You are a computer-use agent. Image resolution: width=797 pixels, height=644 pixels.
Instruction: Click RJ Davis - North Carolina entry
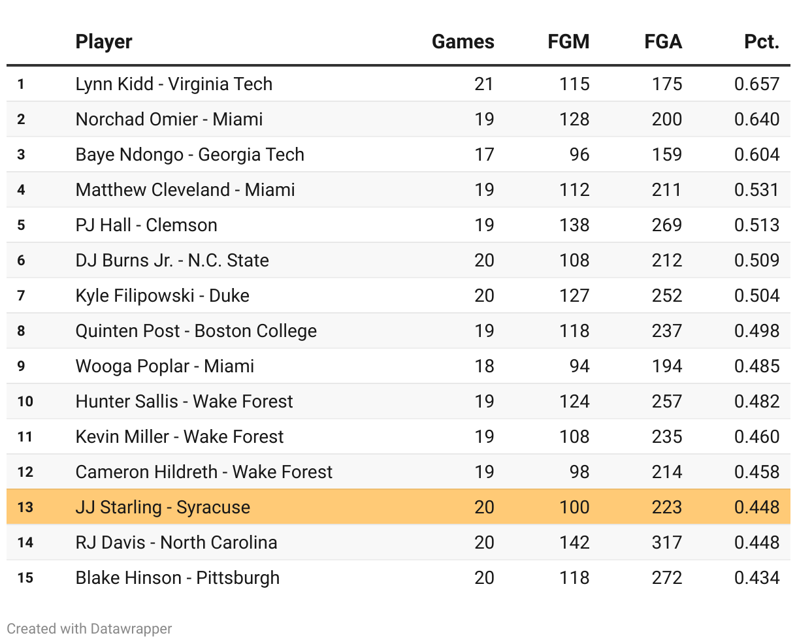pos(176,543)
